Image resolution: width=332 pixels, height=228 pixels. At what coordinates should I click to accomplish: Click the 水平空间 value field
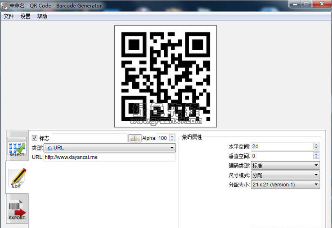(282, 146)
